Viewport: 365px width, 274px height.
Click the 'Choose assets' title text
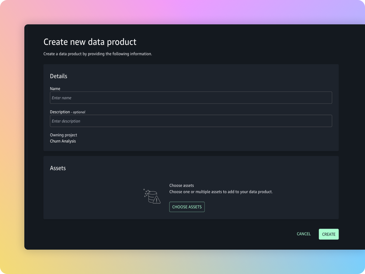(181, 185)
